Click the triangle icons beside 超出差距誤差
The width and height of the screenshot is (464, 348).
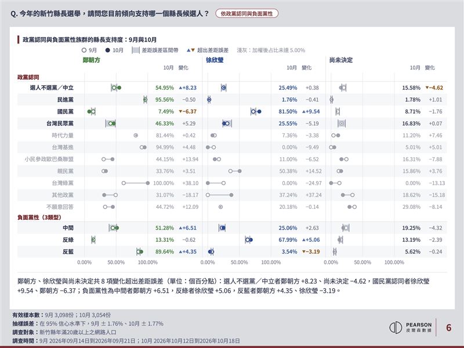click(191, 50)
